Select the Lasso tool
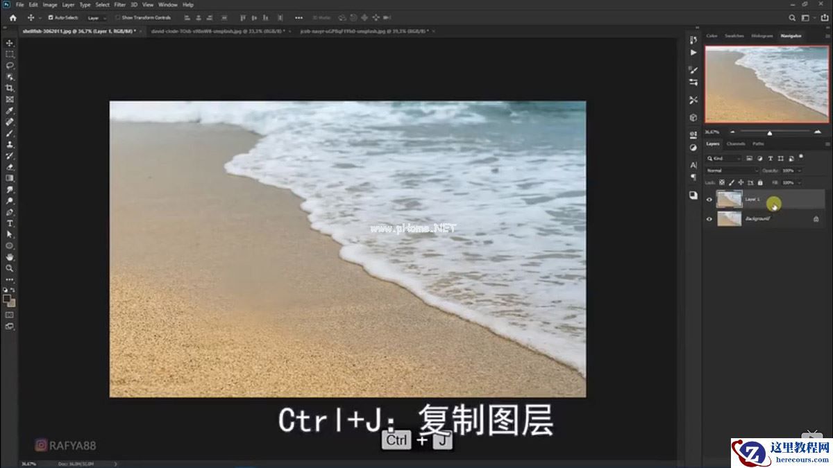Screen dimensions: 833x468 point(9,65)
